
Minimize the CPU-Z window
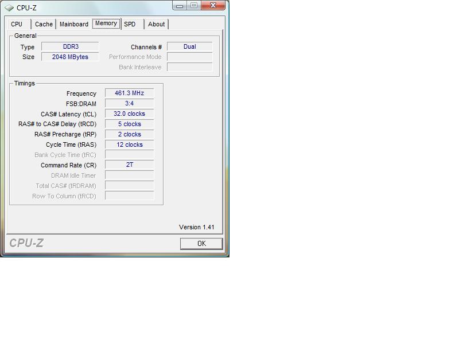click(x=180, y=6)
